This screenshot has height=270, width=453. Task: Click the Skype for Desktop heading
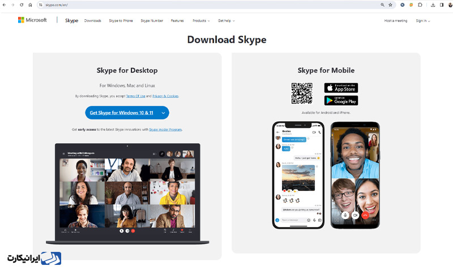(x=127, y=70)
